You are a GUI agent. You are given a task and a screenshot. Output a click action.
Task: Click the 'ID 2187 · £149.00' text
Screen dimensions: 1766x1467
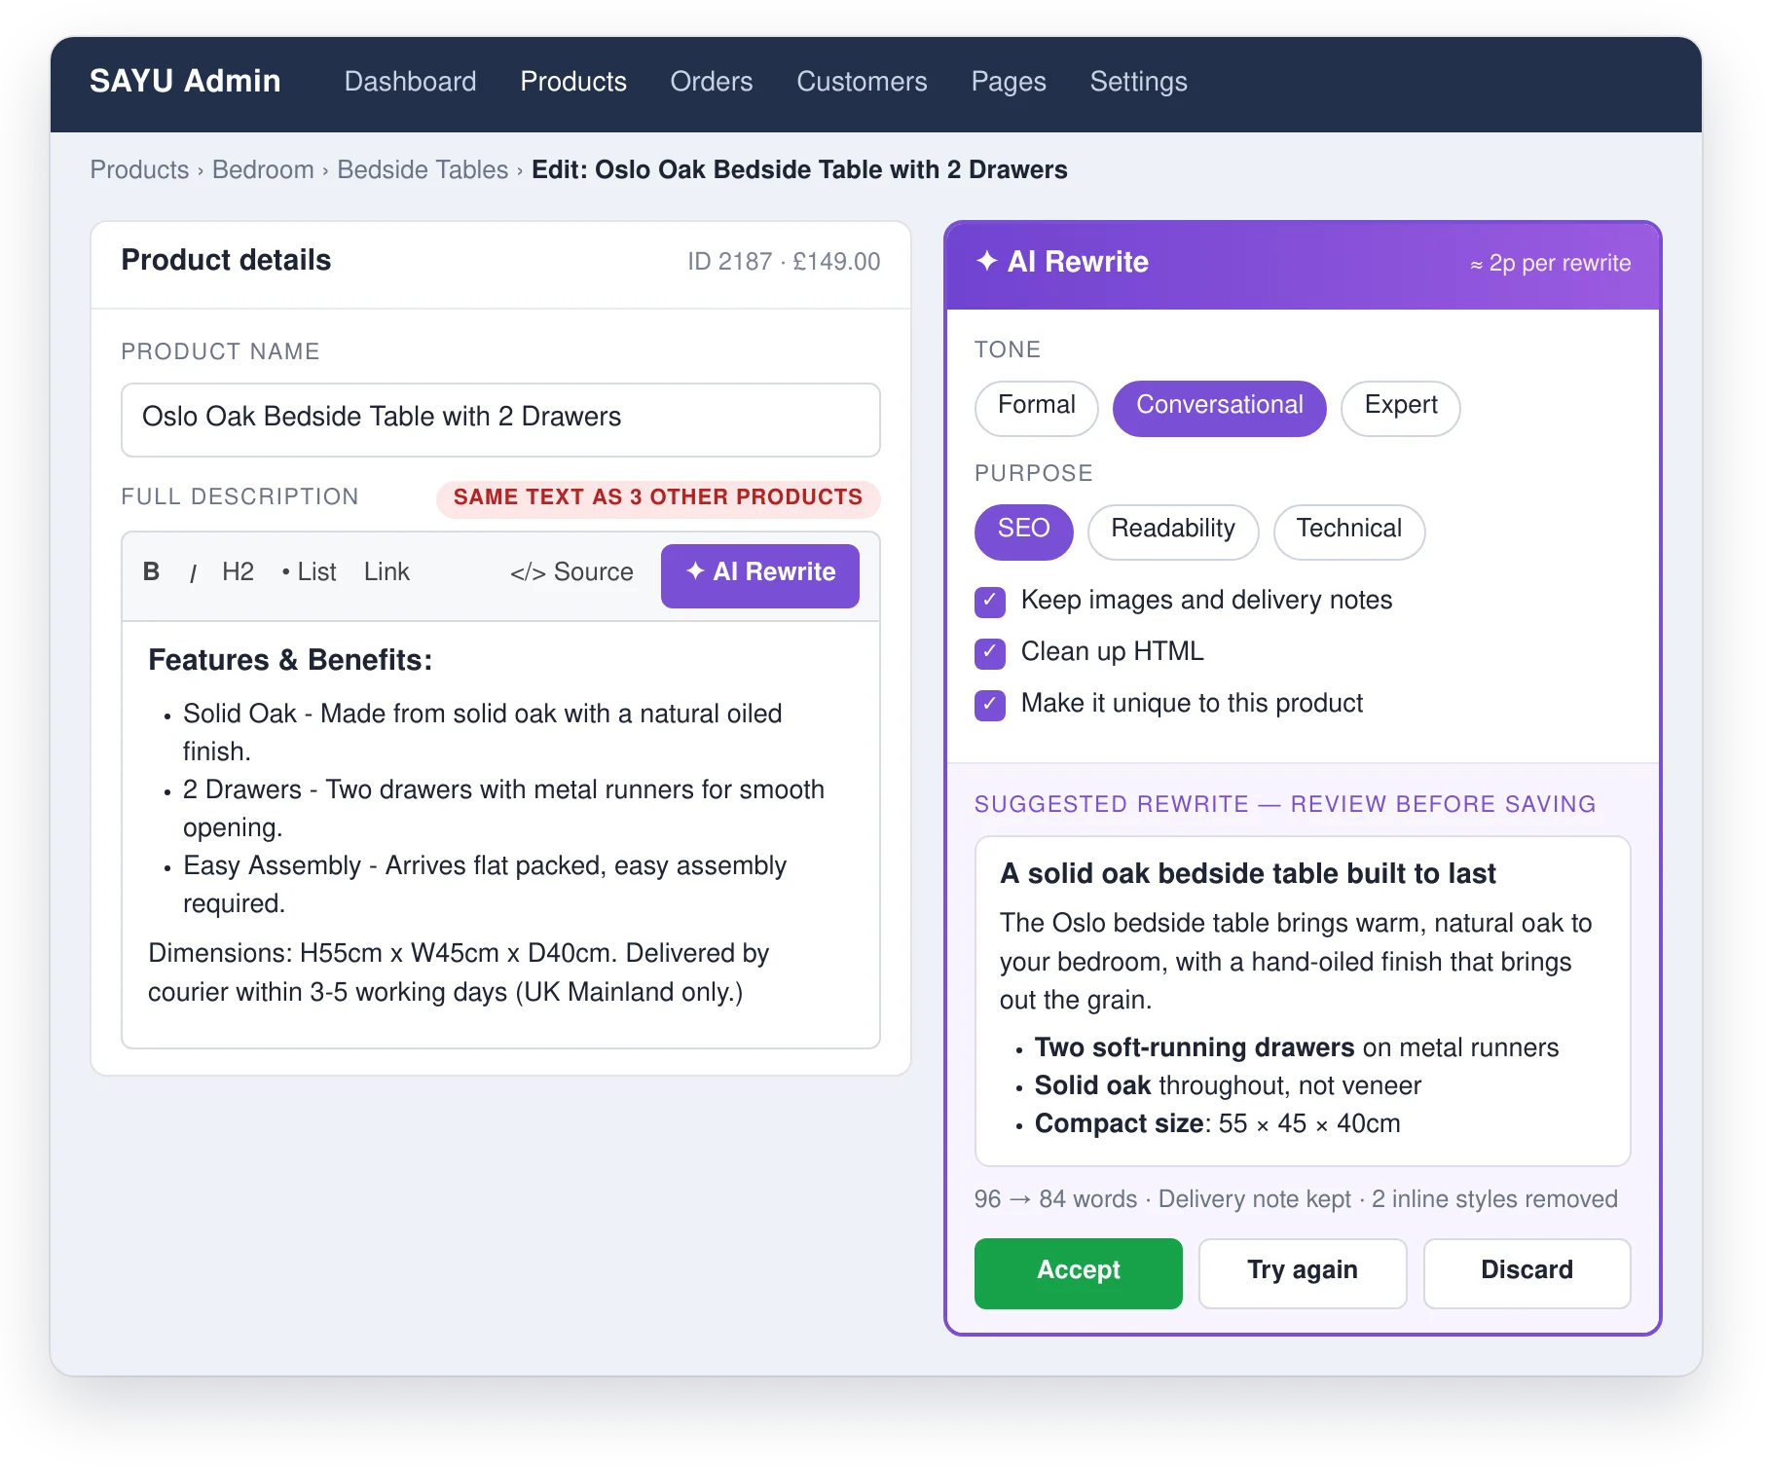click(784, 262)
